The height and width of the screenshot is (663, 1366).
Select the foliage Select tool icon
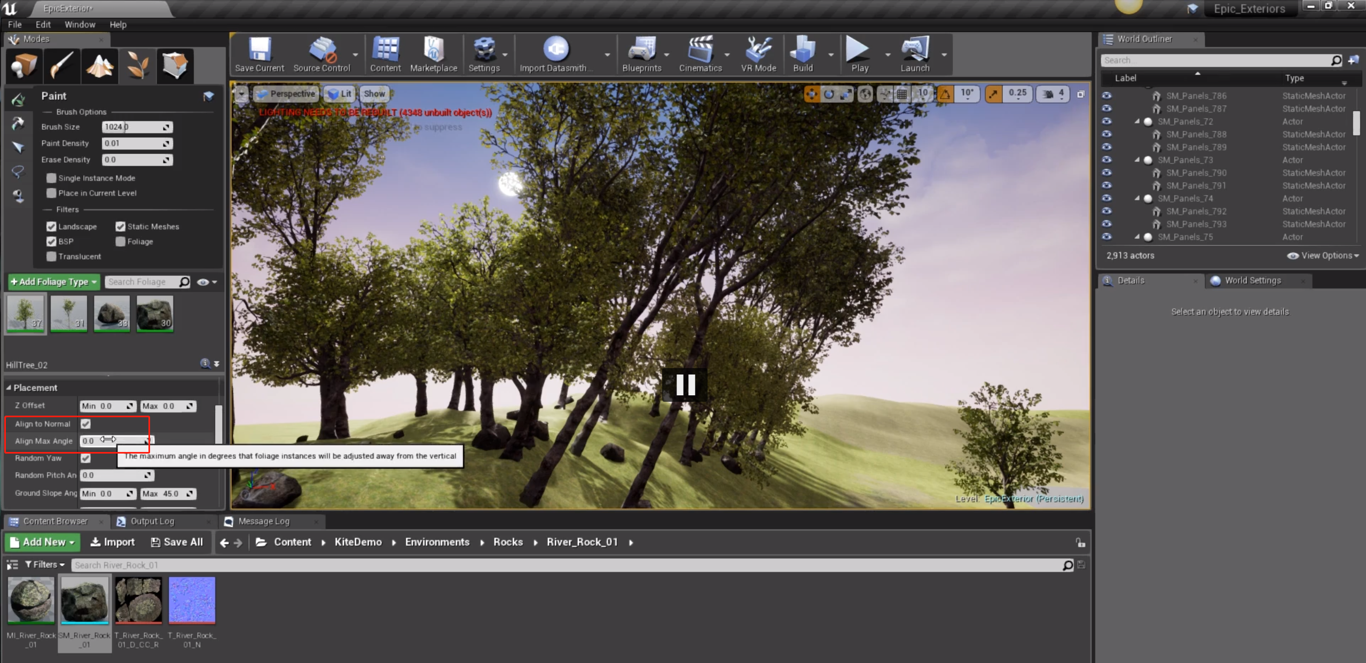tap(18, 147)
